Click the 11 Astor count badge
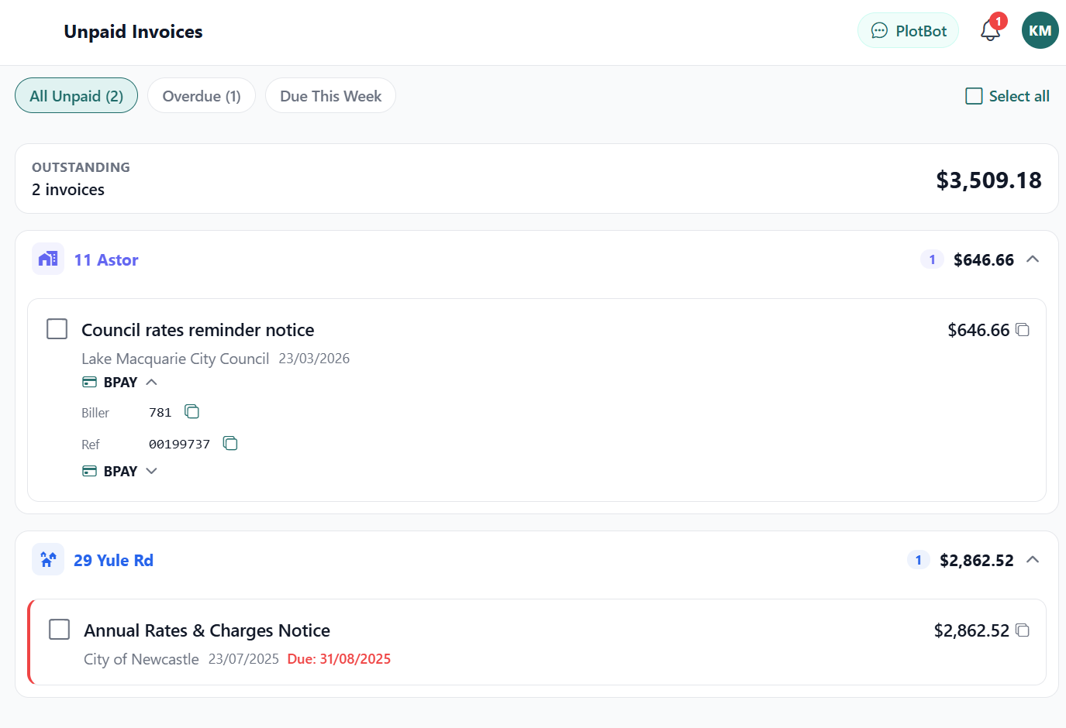The height and width of the screenshot is (728, 1066). (932, 259)
